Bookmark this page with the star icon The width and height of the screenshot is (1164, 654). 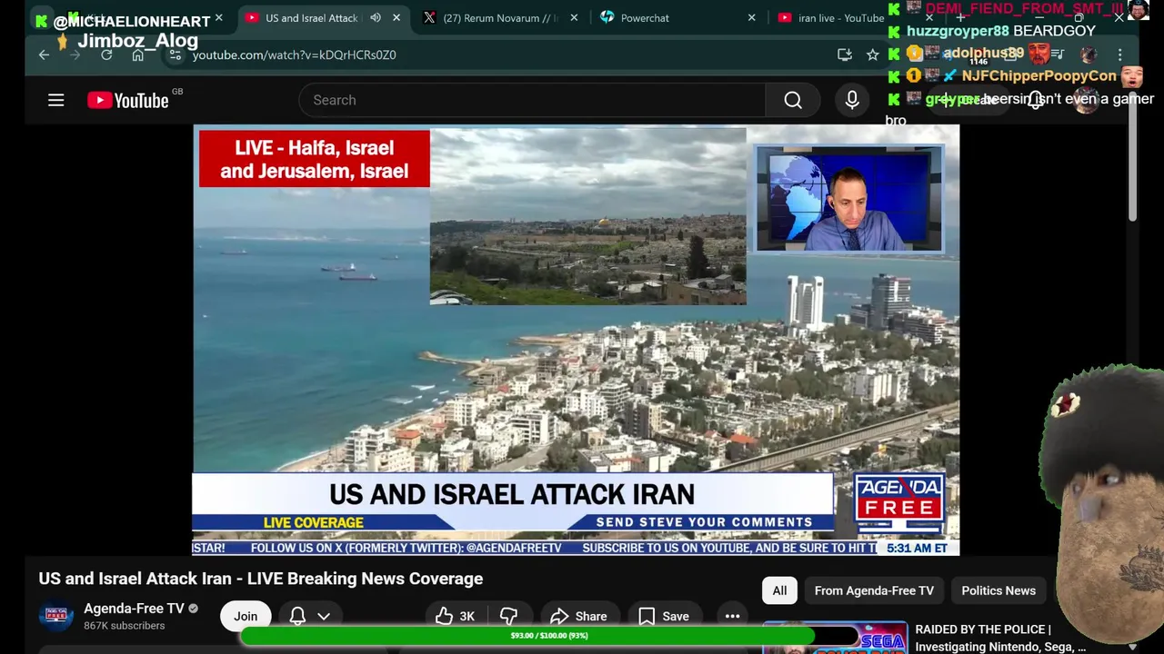coord(873,54)
